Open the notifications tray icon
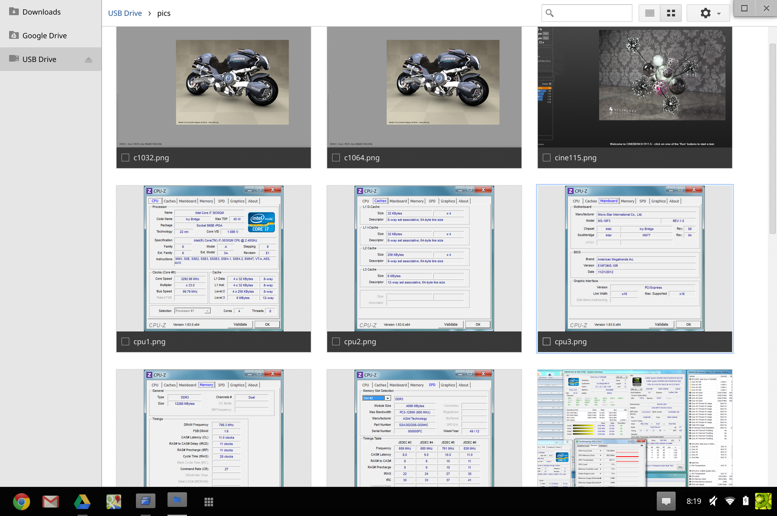The width and height of the screenshot is (777, 516). [x=666, y=501]
